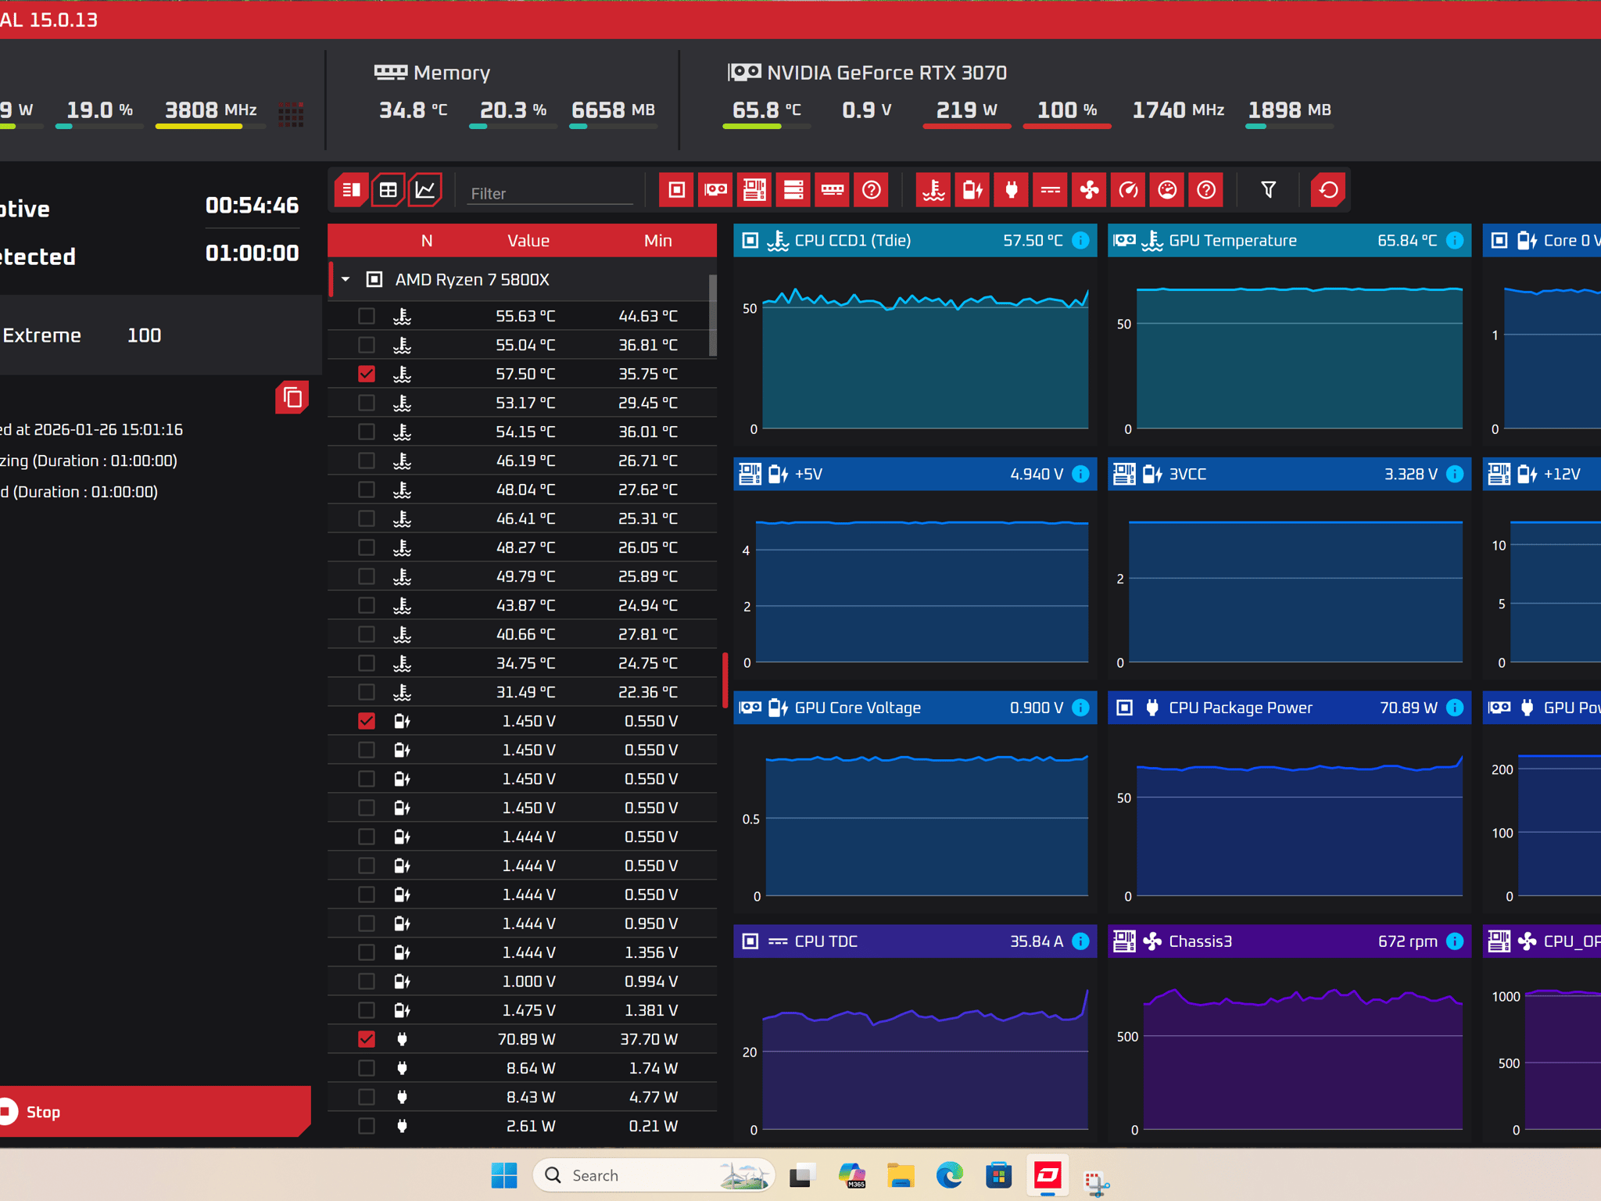1601x1201 pixels.
Task: Check the 53.17 °C sensor row checkbox
Action: [x=367, y=403]
